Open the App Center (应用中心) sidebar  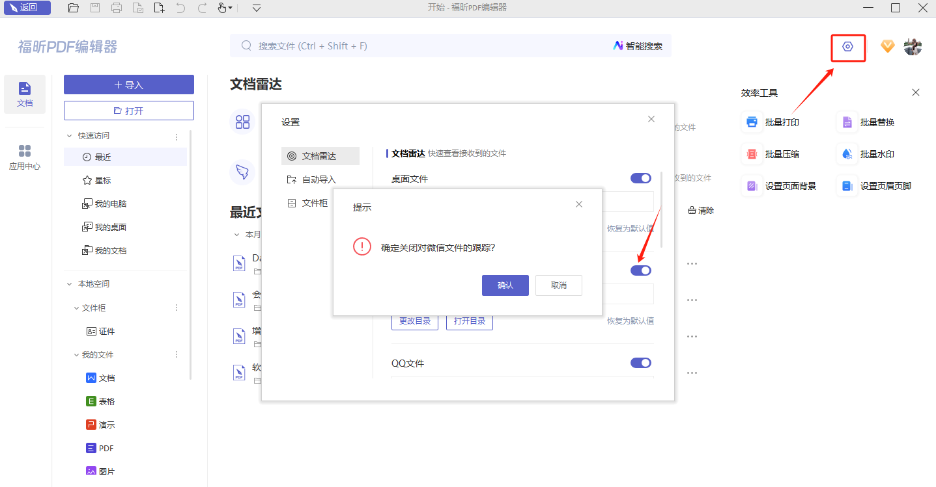click(25, 157)
